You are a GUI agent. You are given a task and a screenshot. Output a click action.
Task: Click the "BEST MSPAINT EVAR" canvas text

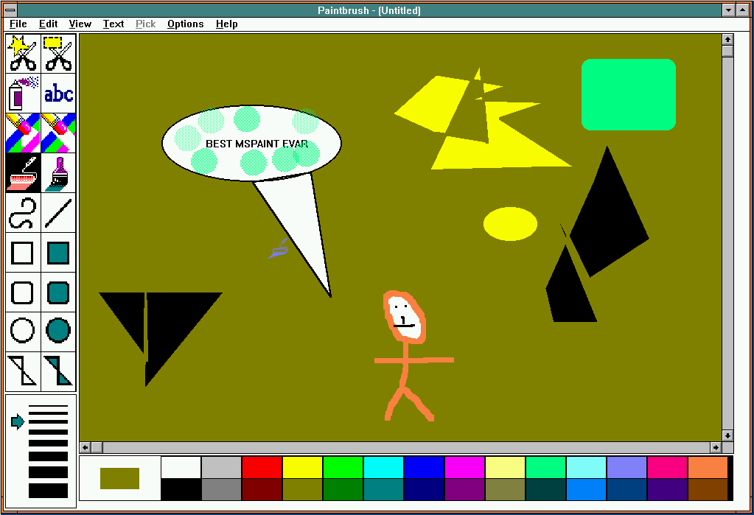tap(256, 144)
